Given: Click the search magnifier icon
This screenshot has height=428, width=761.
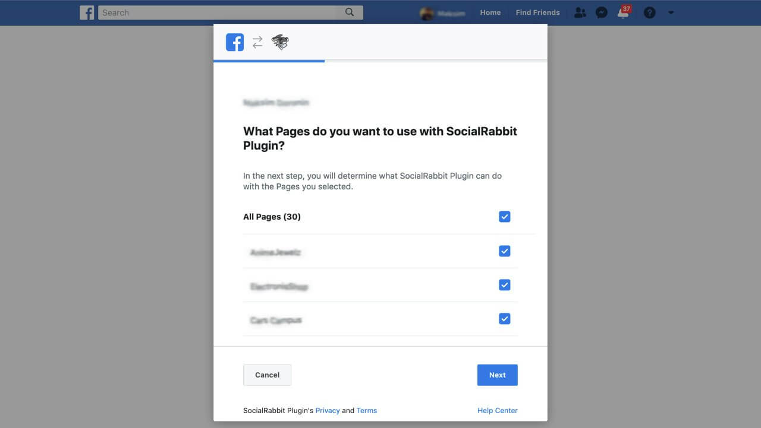Looking at the screenshot, I should [x=350, y=12].
